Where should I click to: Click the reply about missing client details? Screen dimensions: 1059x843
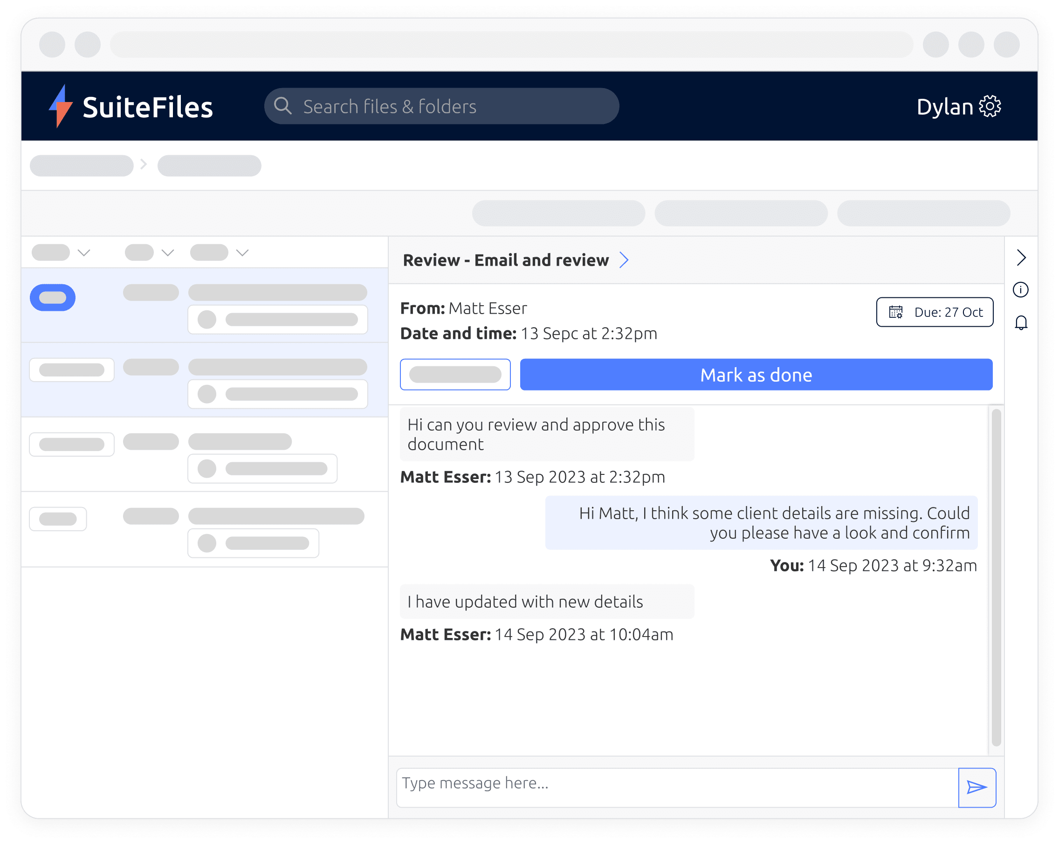tap(761, 522)
